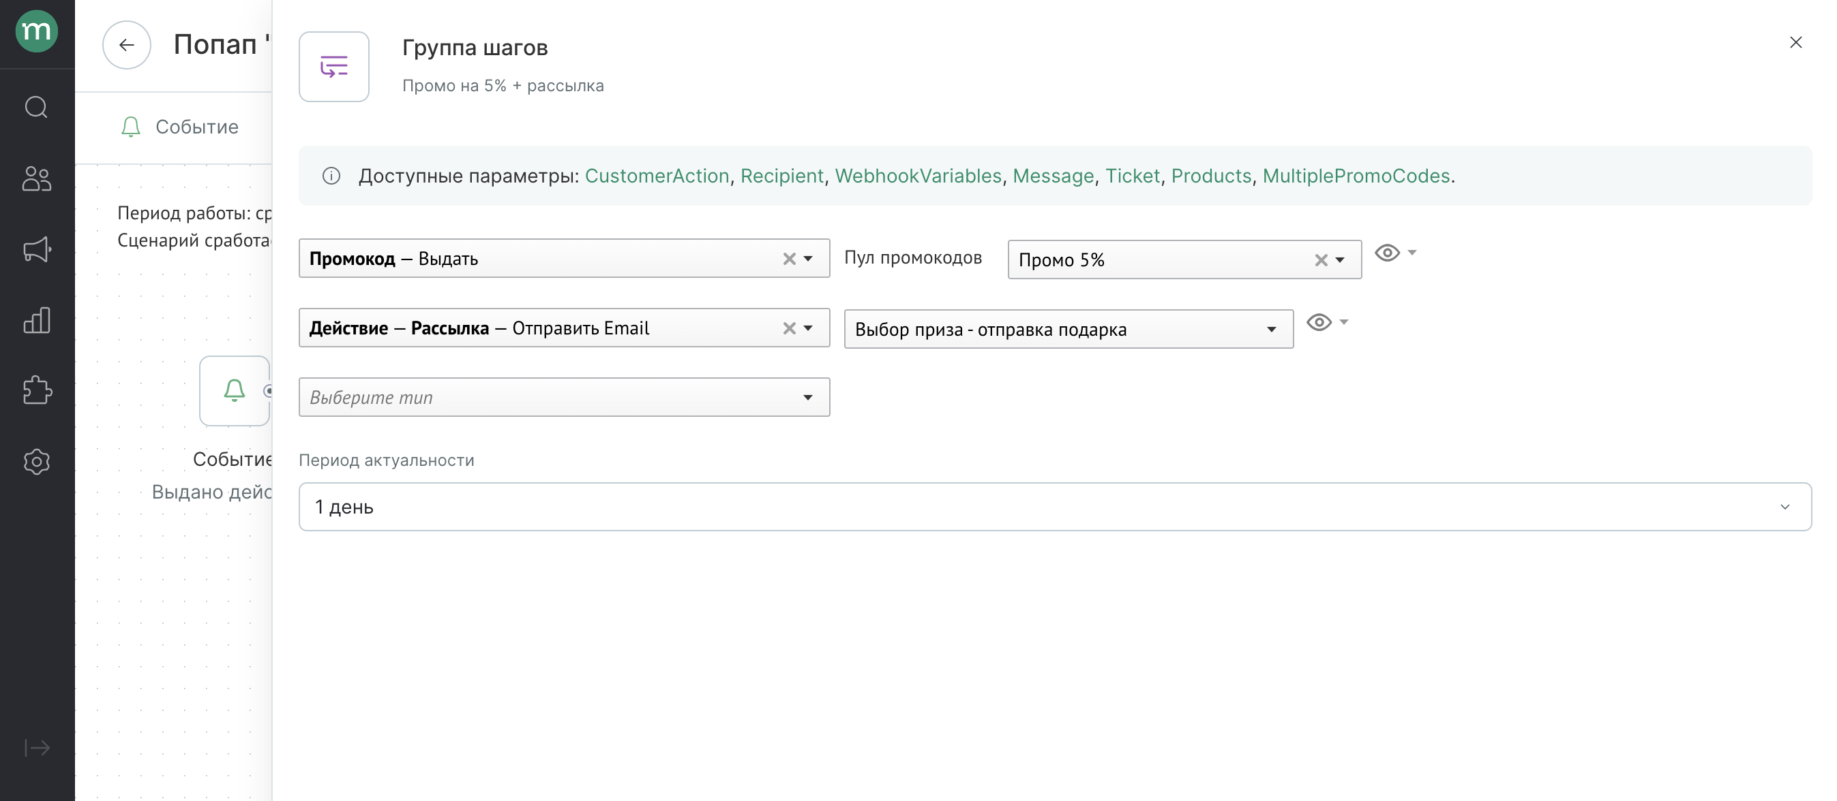Click the info icon near parameters
The width and height of the screenshot is (1837, 801).
click(x=331, y=175)
